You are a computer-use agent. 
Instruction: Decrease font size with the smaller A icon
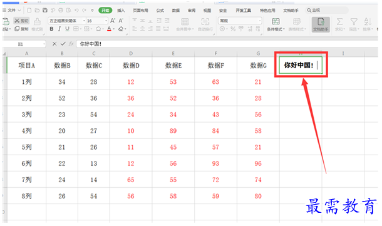(x=121, y=21)
